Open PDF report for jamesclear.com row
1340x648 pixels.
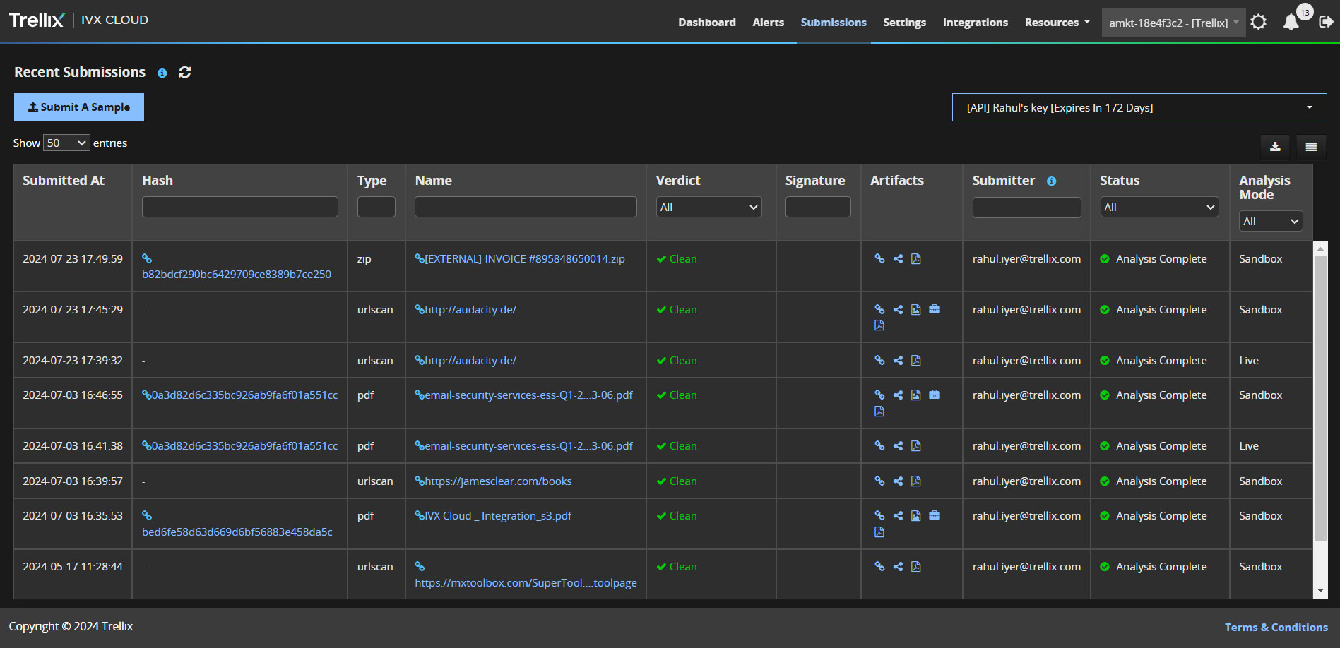(x=916, y=481)
